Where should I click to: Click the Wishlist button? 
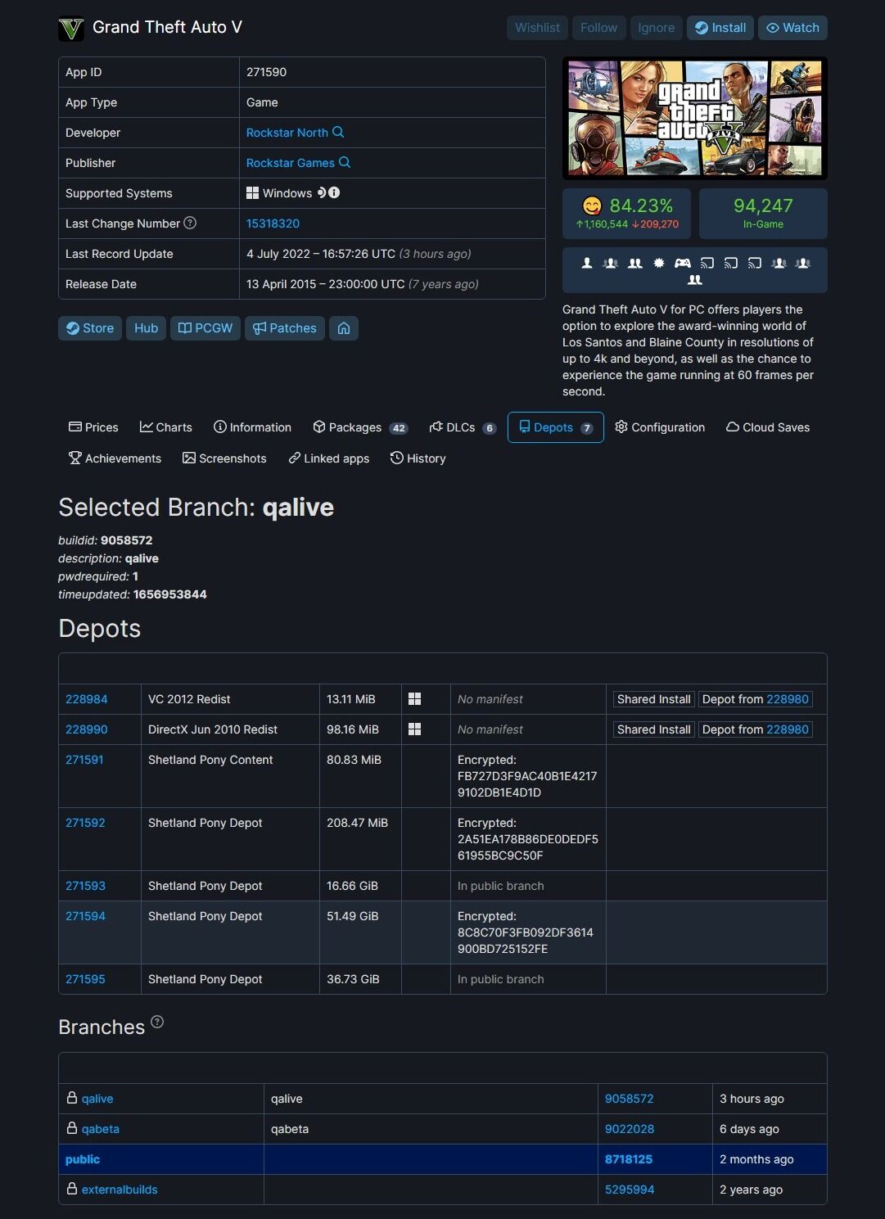538,28
